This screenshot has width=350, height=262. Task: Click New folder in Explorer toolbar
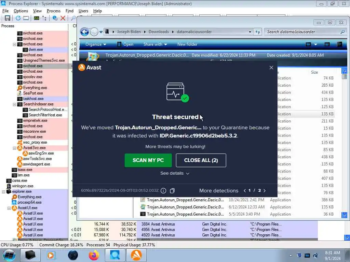pos(187,44)
